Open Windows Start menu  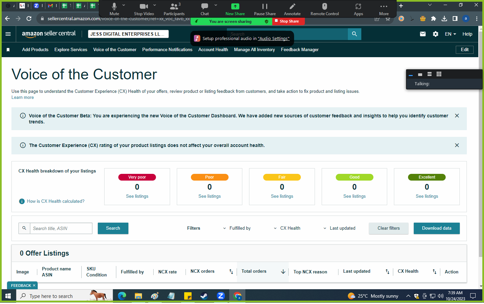pos(8,296)
